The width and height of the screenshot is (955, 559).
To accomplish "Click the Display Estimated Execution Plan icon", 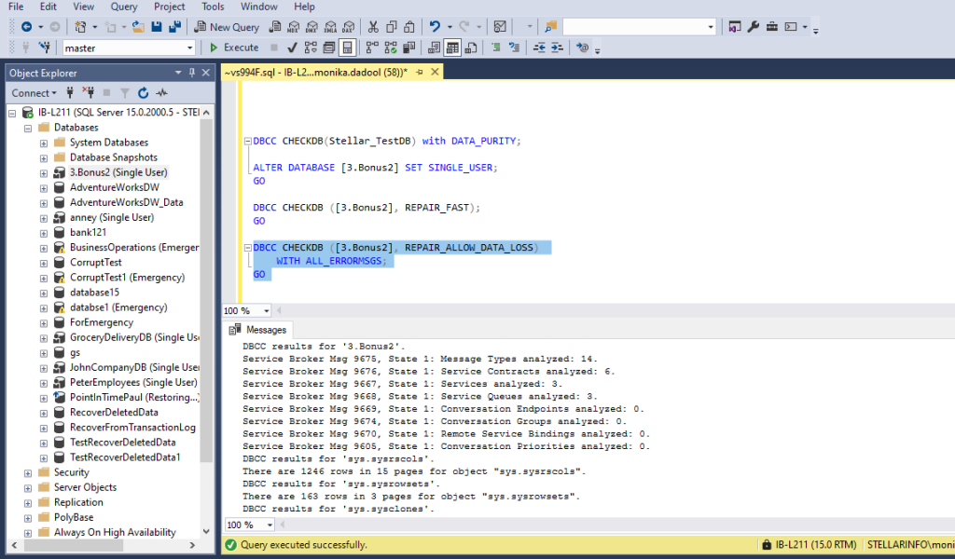I will point(311,47).
